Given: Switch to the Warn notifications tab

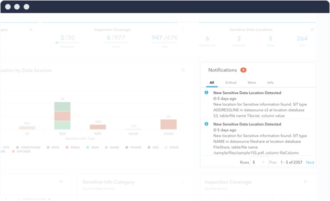Looking at the screenshot, I should [252, 82].
